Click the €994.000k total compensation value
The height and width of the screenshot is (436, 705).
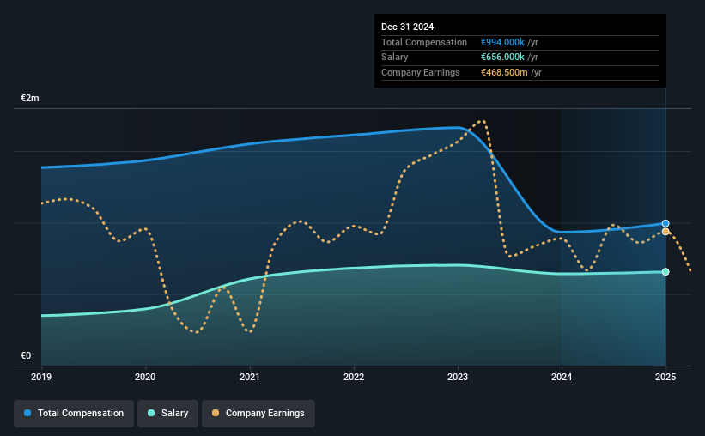click(x=502, y=42)
